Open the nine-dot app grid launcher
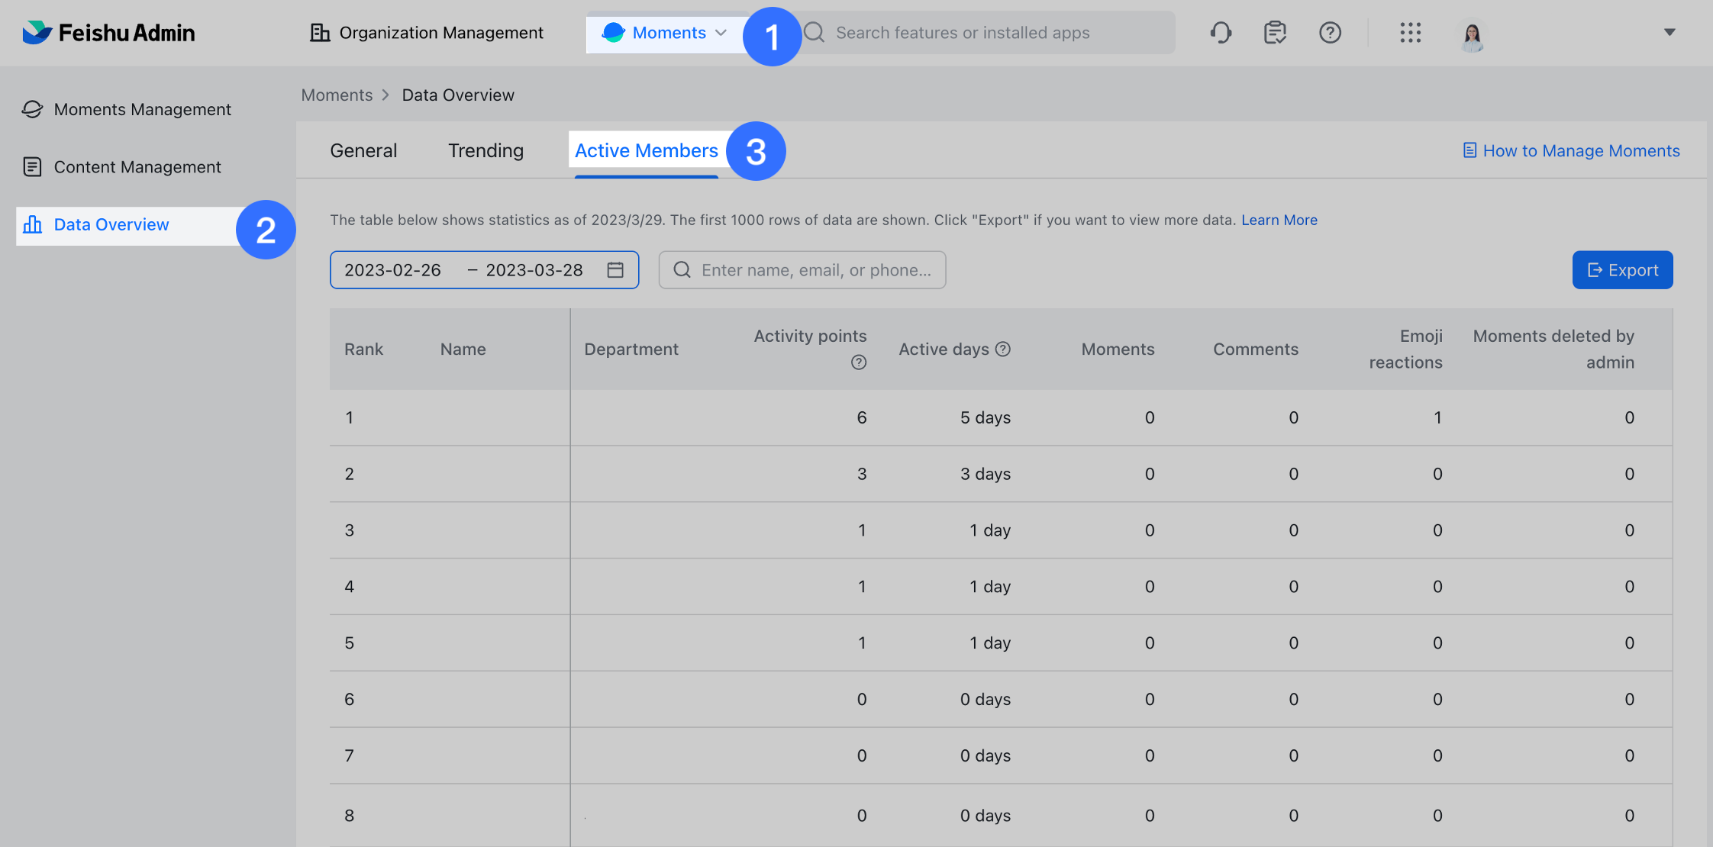The image size is (1713, 847). point(1410,33)
